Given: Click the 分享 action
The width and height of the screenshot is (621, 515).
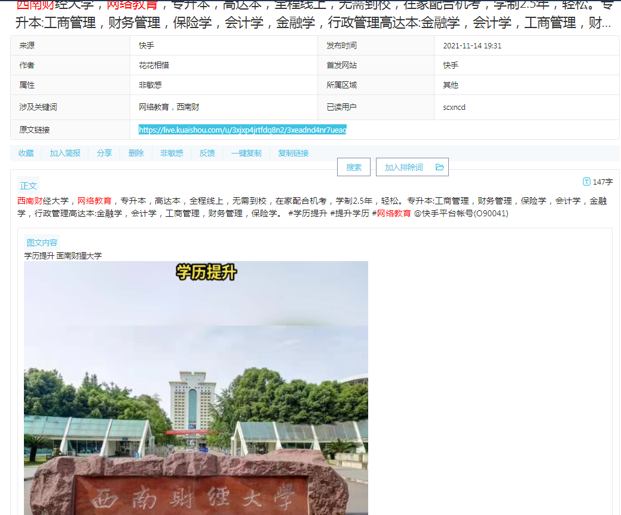Looking at the screenshot, I should point(104,153).
